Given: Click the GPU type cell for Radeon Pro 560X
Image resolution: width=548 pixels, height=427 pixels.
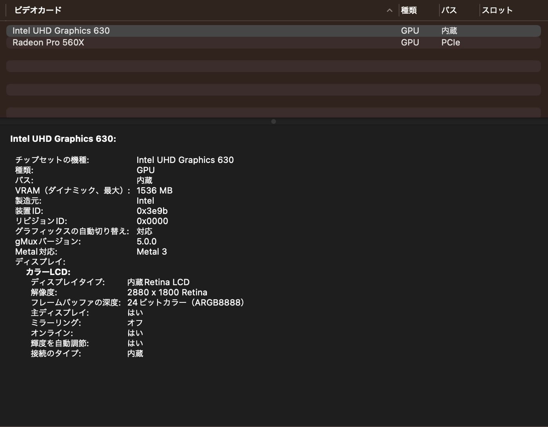Looking at the screenshot, I should click(x=410, y=43).
